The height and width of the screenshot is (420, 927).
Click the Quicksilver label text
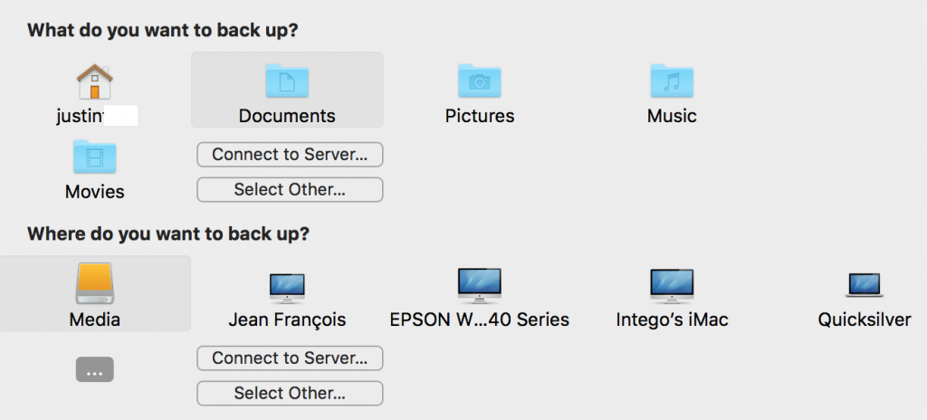click(865, 320)
